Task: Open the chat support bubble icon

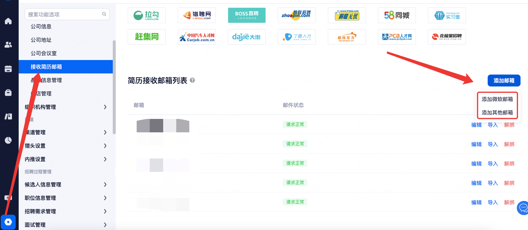Action: [x=523, y=208]
